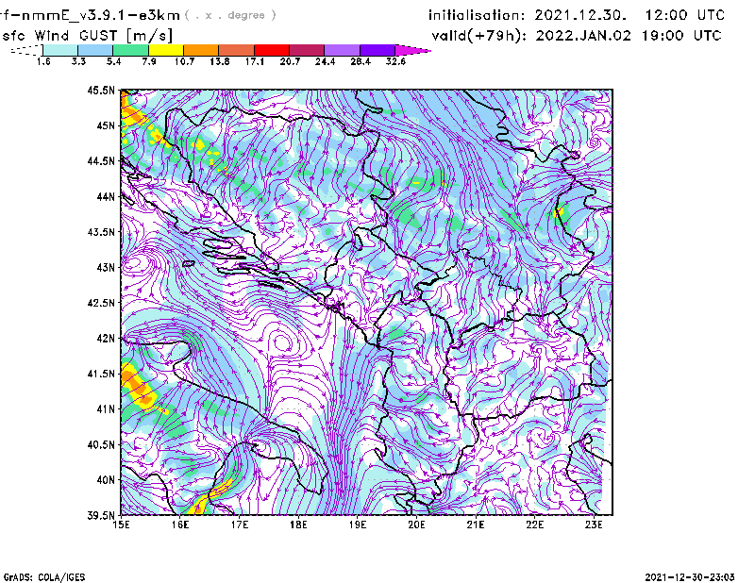Click the red 17.1–20.7 legend swatch
This screenshot has height=583, width=755.
[x=272, y=50]
